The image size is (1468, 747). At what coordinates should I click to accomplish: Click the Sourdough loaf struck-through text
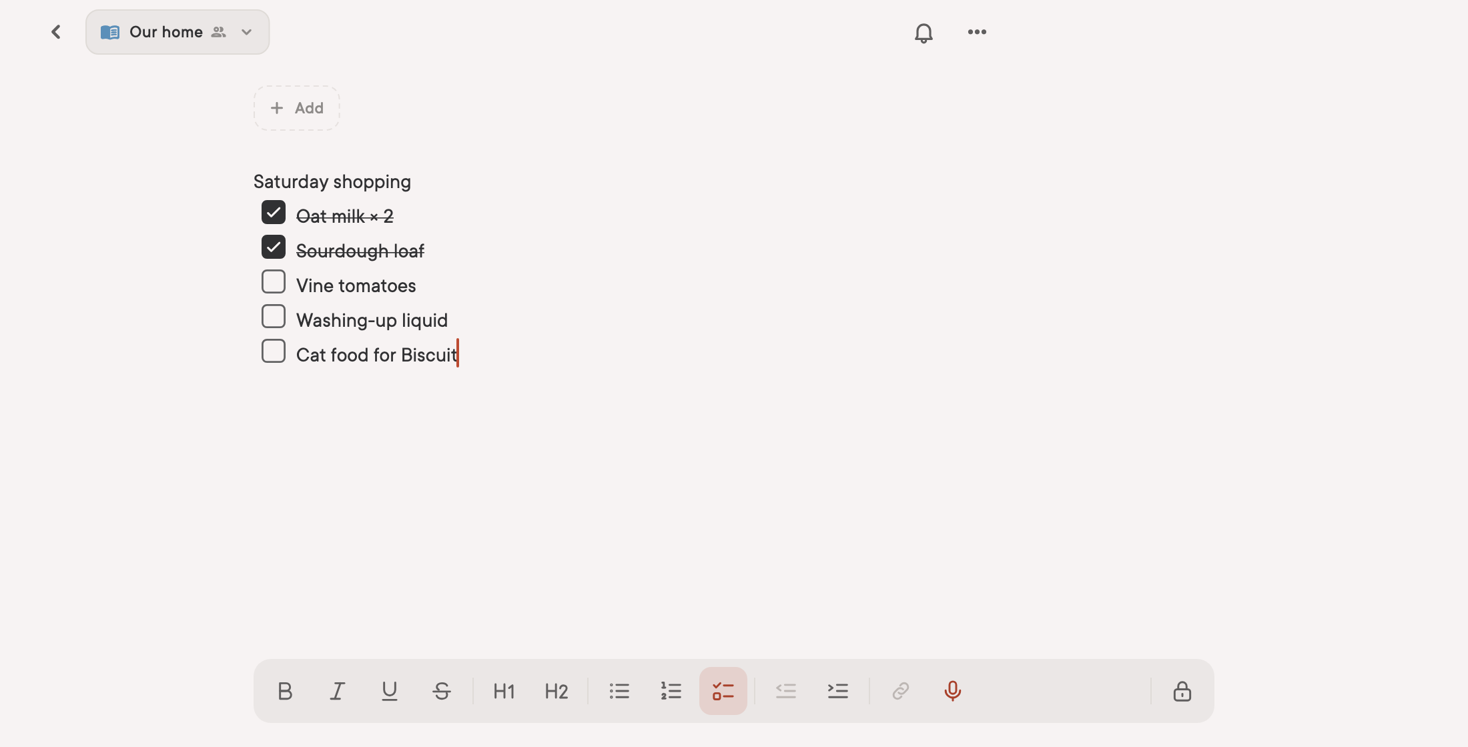pyautogui.click(x=360, y=251)
